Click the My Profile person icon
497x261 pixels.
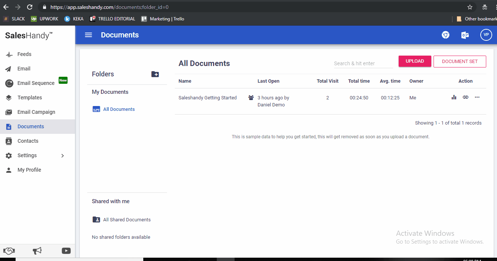coord(9,170)
